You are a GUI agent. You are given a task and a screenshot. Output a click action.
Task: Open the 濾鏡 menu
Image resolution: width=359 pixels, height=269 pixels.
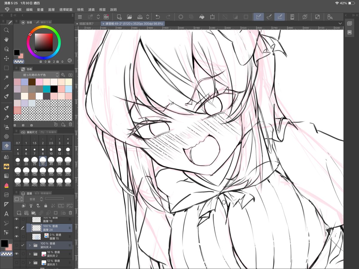coord(92,10)
